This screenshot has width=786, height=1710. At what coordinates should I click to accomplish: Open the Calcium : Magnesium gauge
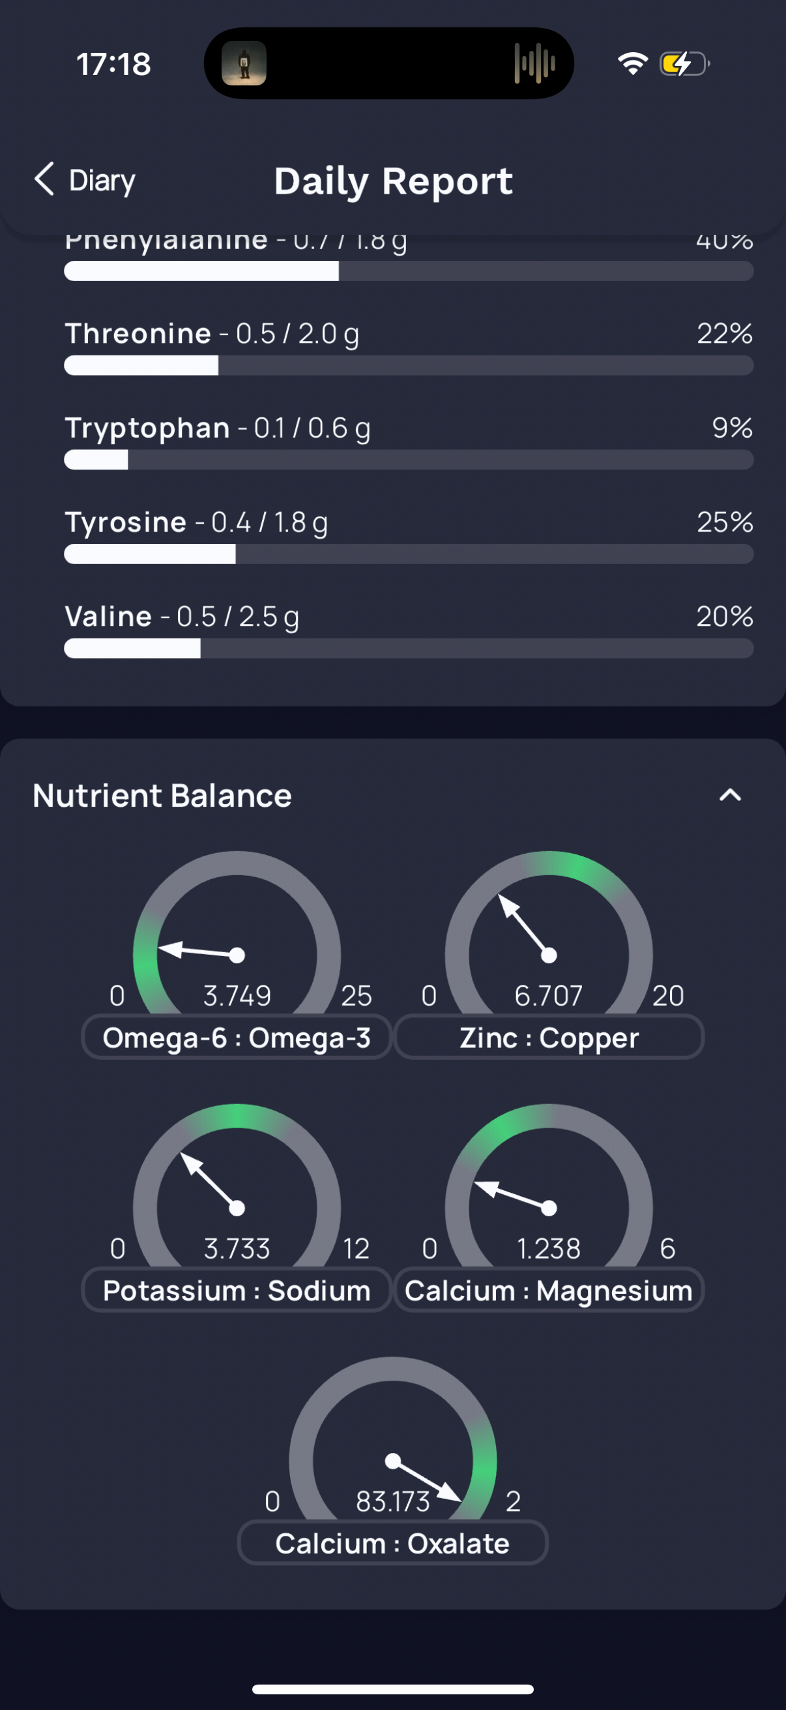pyautogui.click(x=549, y=1185)
